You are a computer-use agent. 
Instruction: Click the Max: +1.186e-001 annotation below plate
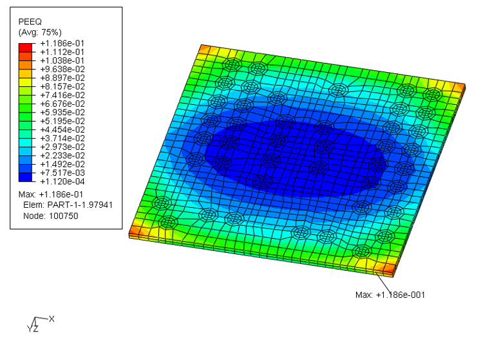[390, 295]
